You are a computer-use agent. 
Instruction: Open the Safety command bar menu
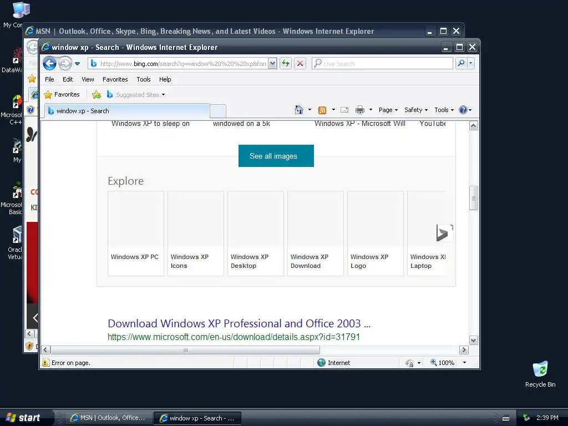point(416,110)
